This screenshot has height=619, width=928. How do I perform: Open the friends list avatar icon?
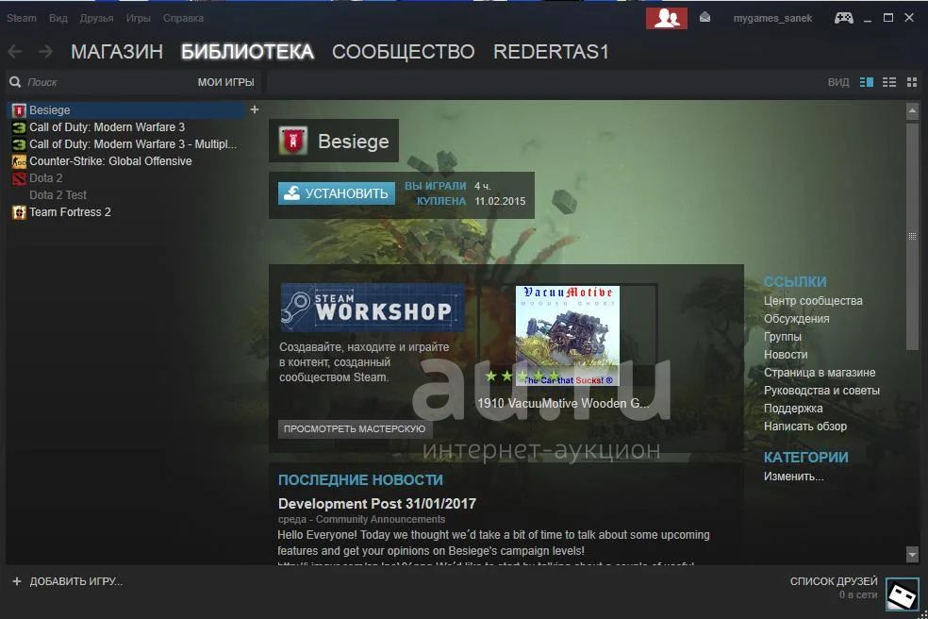click(902, 594)
